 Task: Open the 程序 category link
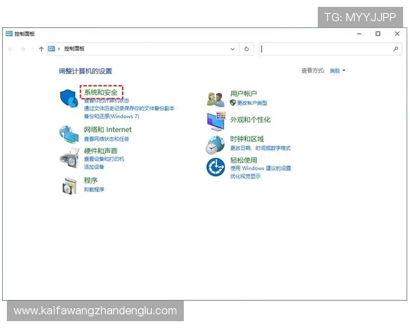click(x=91, y=180)
